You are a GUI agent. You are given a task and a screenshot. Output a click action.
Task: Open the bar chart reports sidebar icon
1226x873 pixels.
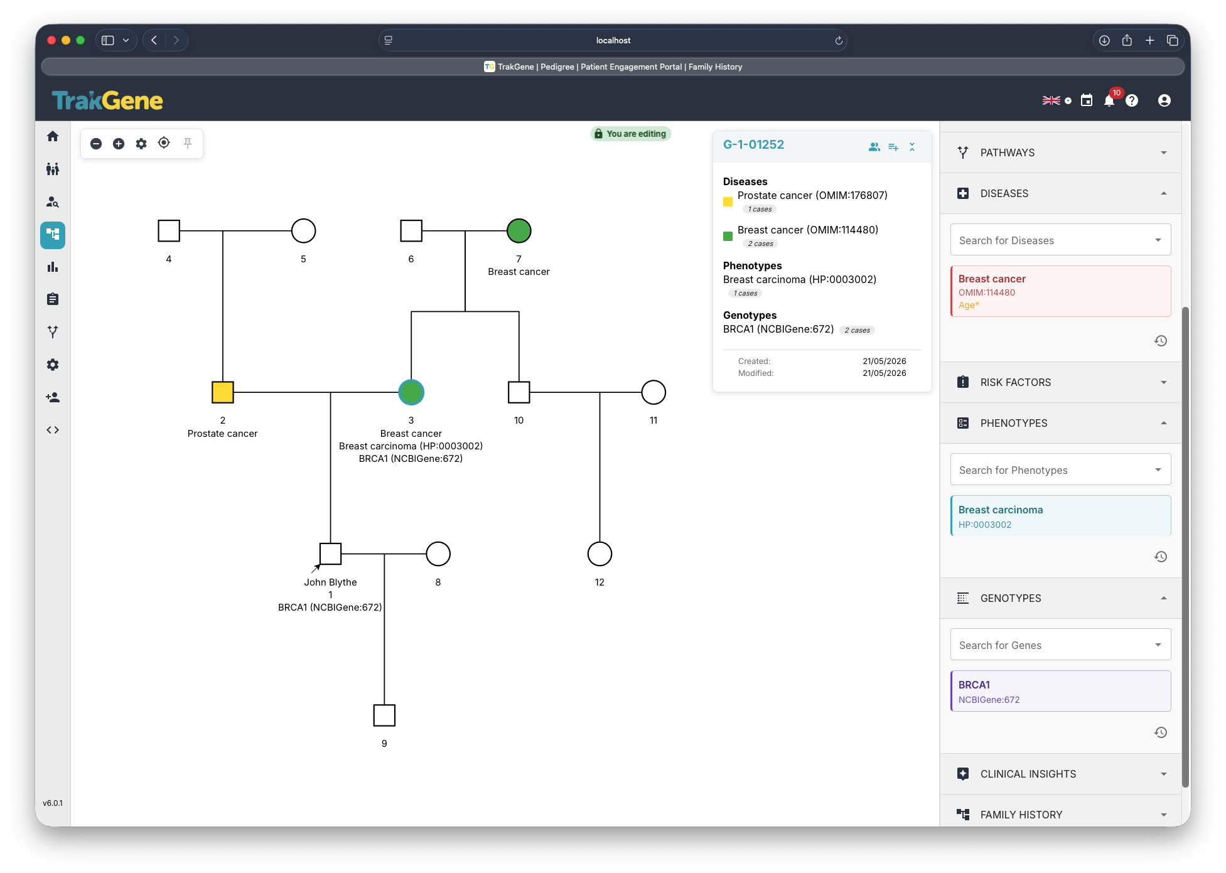53,267
